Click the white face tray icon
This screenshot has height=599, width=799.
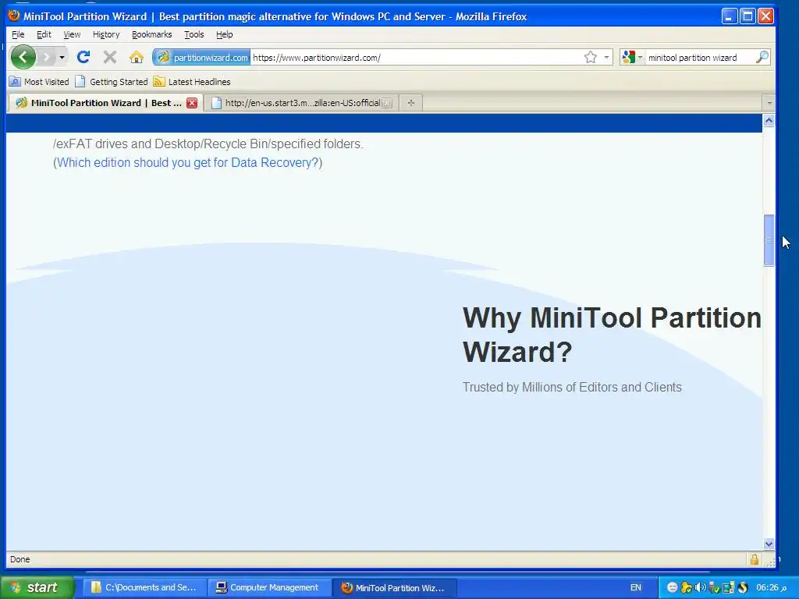coord(672,587)
